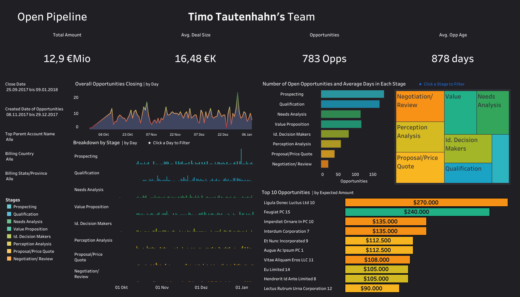The image size is (520, 297).
Task: Click the $270.000 bar for Ligula Donec Luctus Ltd
Action: 426,202
